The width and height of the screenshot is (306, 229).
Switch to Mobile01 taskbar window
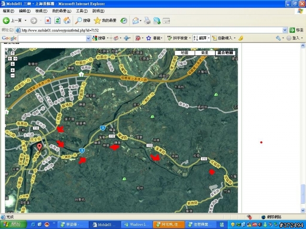[x=105, y=225]
